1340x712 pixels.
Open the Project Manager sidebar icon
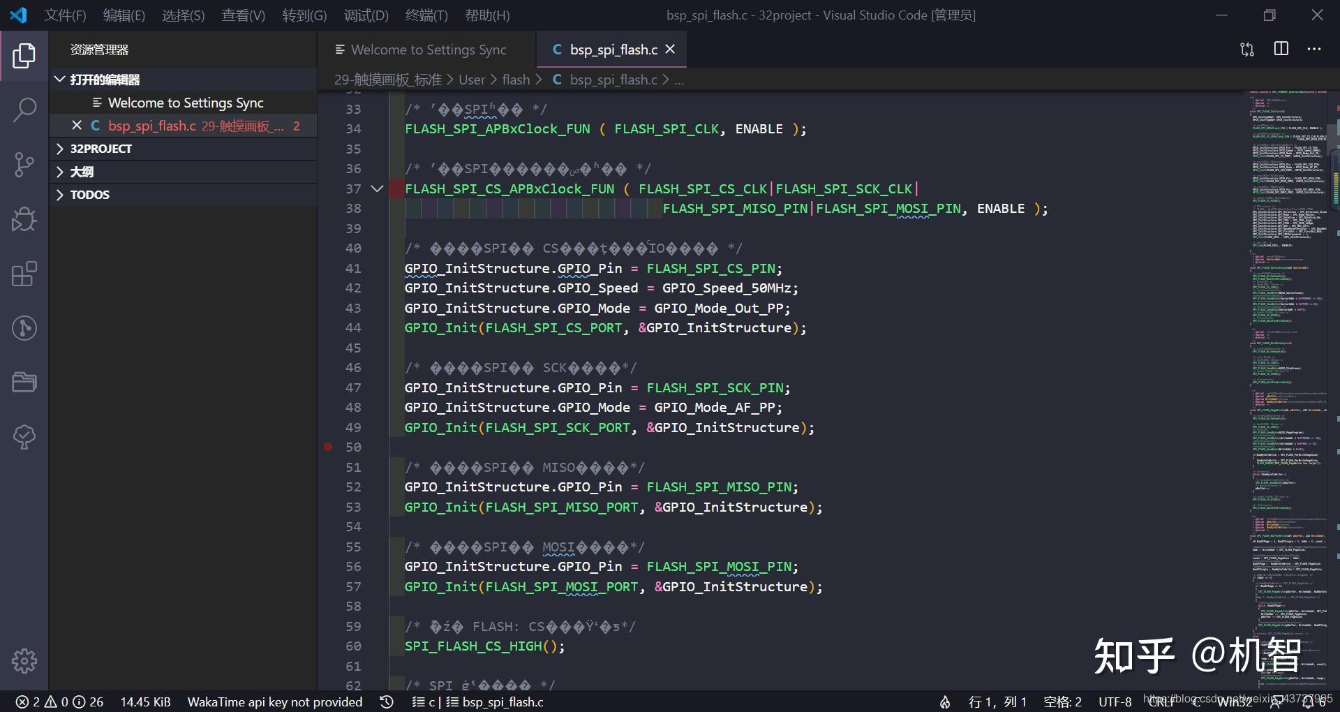[x=24, y=382]
